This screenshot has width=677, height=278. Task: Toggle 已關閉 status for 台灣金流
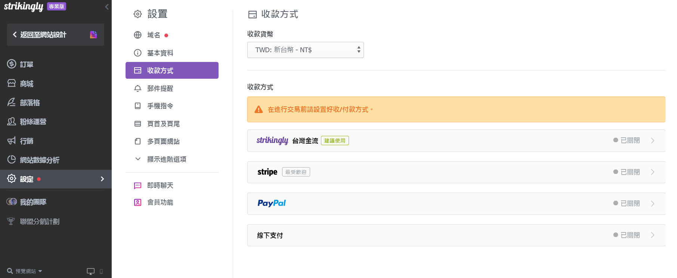click(x=627, y=140)
